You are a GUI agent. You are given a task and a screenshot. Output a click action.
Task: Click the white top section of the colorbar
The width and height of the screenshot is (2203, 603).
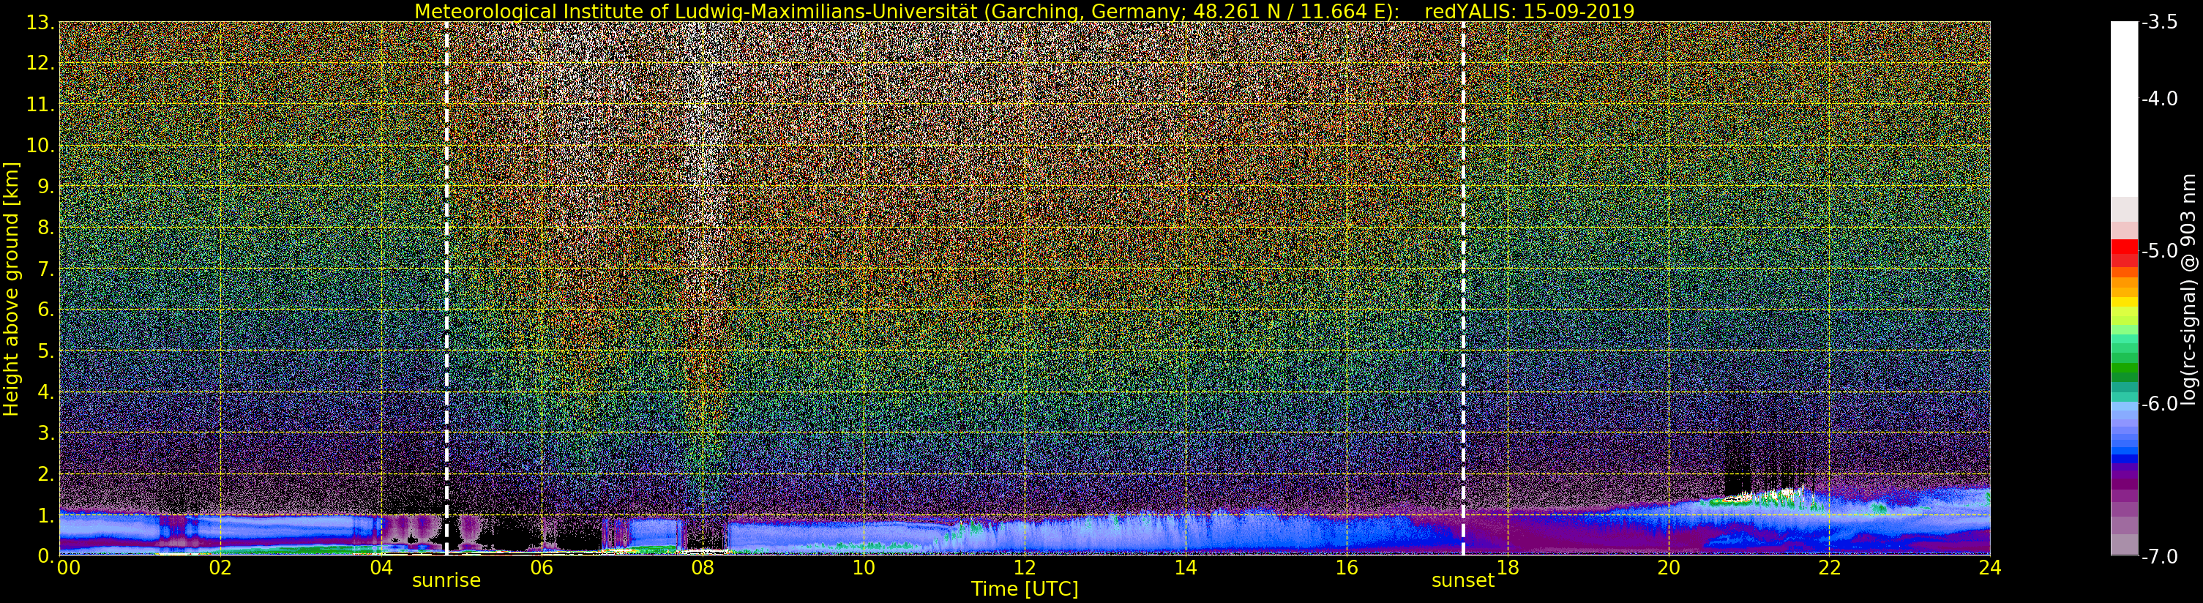(x=2124, y=108)
